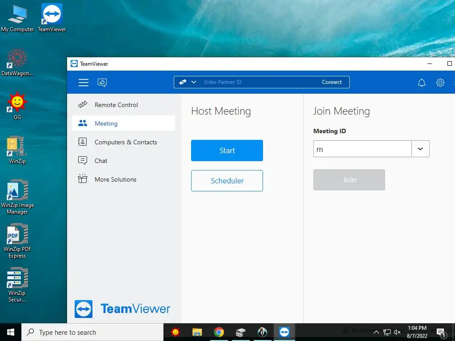Select WinZip desktop shortcut
Screen dimensions: 455x341
(x=17, y=150)
